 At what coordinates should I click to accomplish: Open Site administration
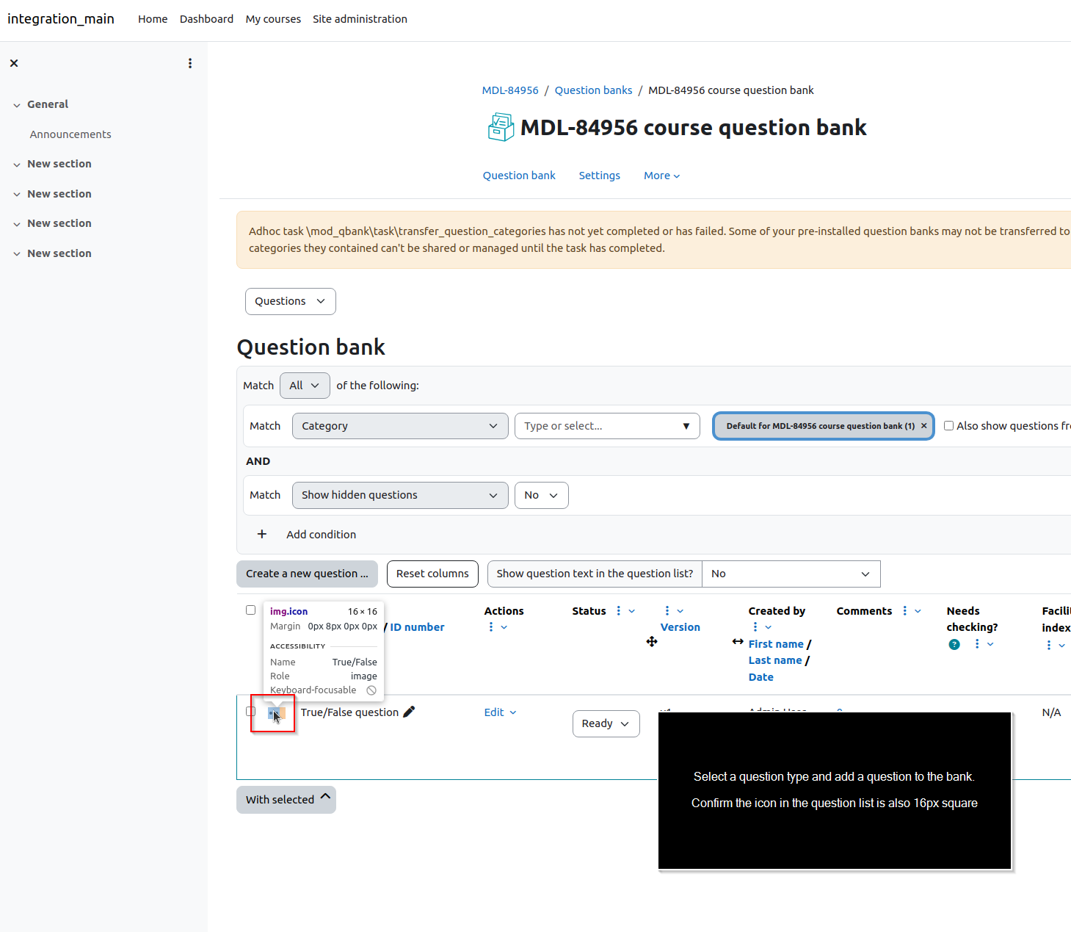(360, 19)
